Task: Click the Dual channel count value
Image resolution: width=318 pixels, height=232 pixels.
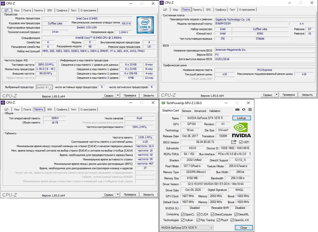Action: [x=139, y=118]
